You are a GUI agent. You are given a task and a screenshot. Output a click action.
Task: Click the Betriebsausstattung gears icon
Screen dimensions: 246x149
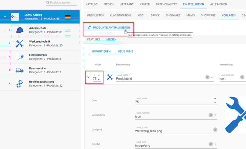click(19, 84)
